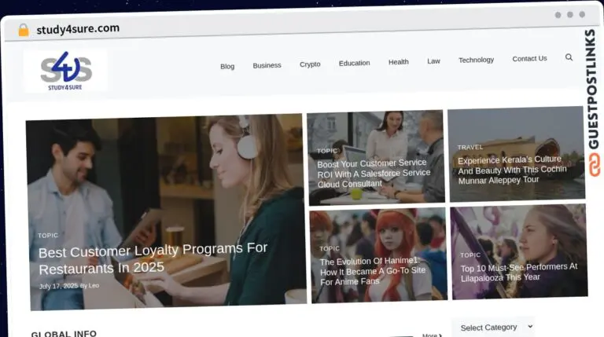604x337 pixels.
Task: Open Top 10 Lollapalooza Performers article
Action: coord(518,272)
